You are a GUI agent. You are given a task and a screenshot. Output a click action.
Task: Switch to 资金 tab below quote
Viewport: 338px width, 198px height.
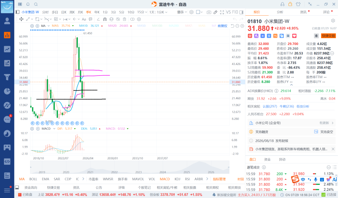coord(267,159)
